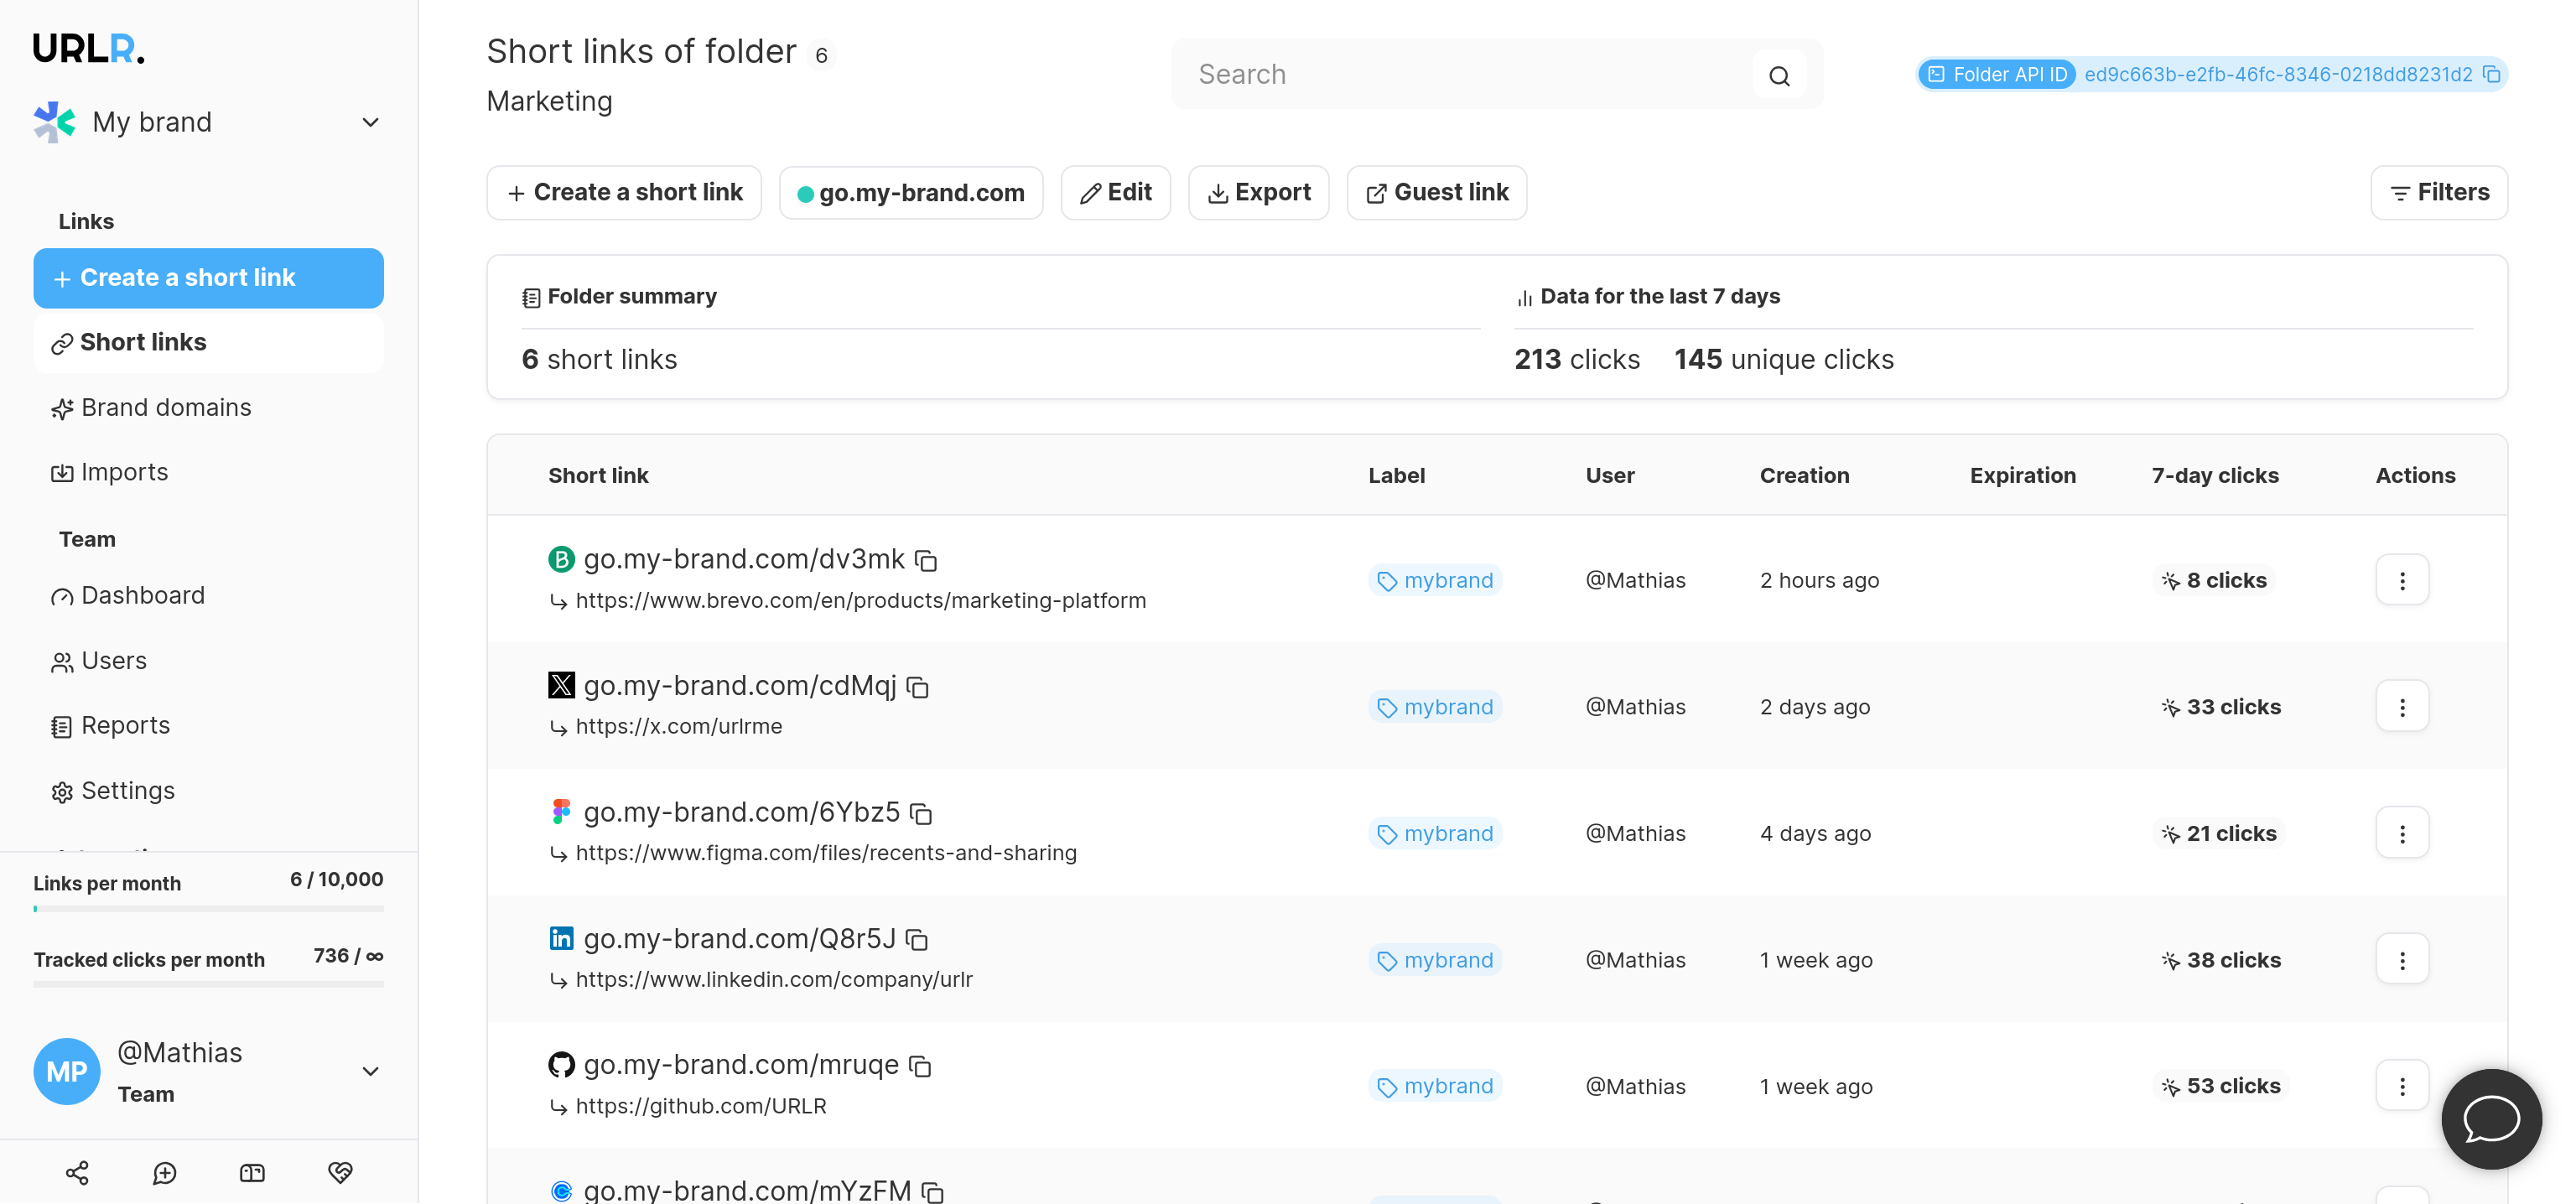Click the feedback chat-plus icon in footer
Screen dimensions: 2576x1204
click(x=165, y=1173)
